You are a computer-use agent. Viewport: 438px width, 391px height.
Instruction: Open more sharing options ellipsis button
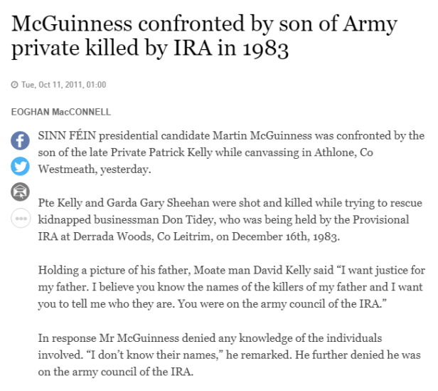(x=20, y=217)
